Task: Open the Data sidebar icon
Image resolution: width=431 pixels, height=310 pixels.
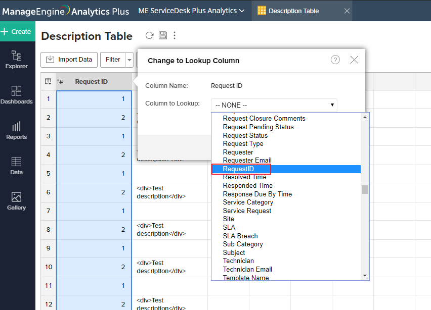Action: 17,166
